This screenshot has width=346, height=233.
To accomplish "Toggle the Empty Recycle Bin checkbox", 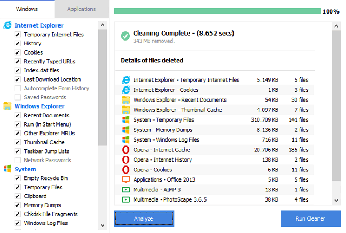I will tap(18, 178).
